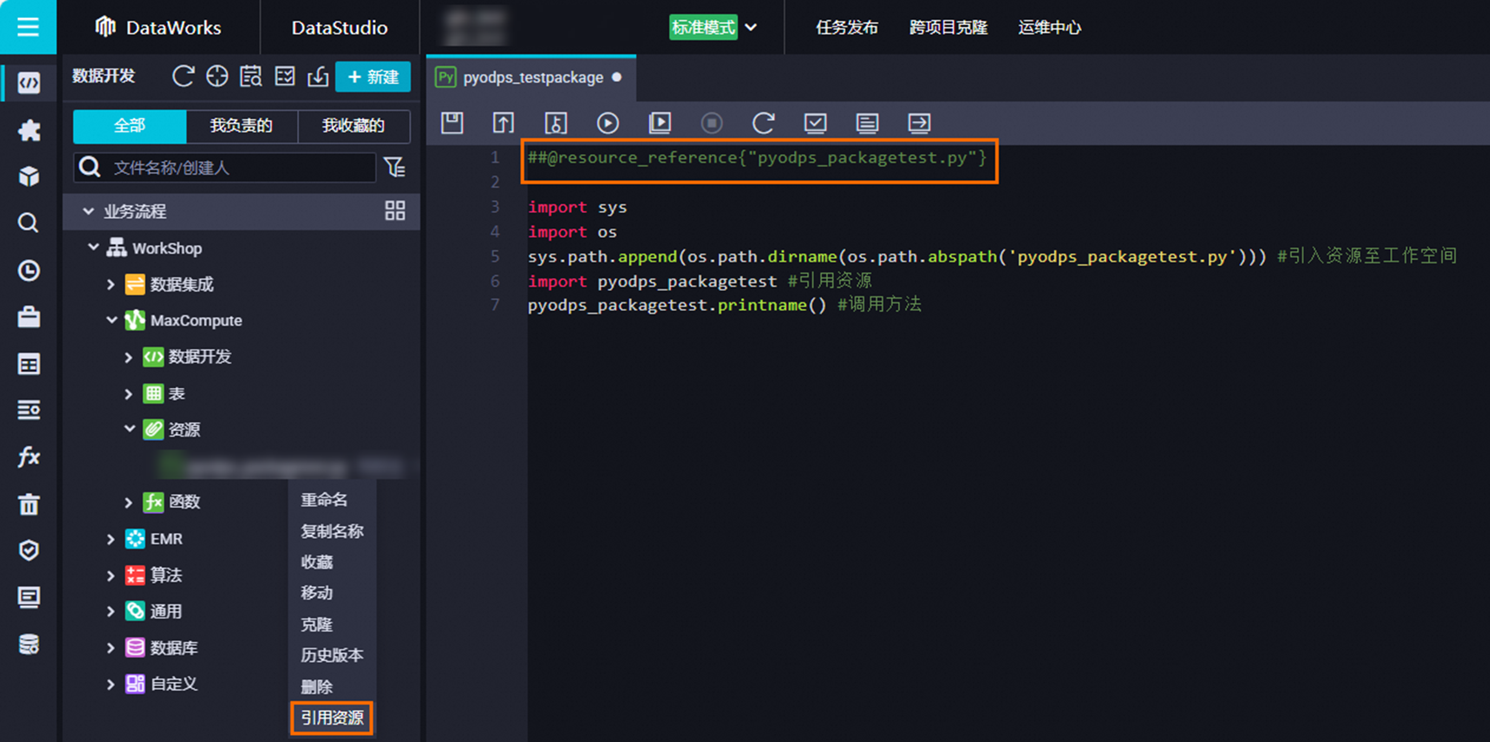Click the DataWorks logo

coord(157,27)
